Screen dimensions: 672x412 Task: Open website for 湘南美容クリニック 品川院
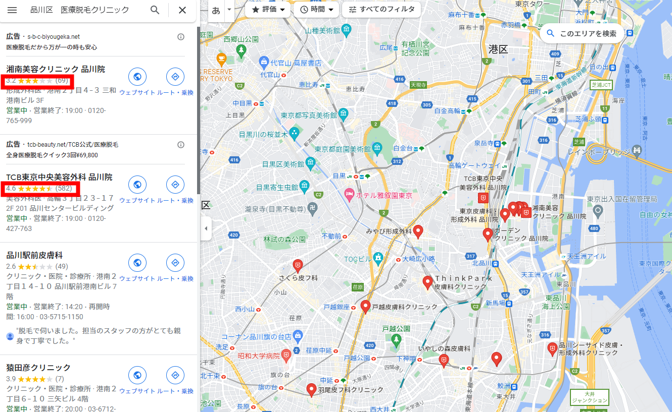click(137, 77)
